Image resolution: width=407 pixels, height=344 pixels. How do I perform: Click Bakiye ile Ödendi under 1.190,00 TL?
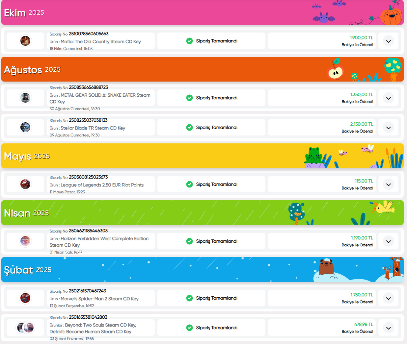point(357,245)
